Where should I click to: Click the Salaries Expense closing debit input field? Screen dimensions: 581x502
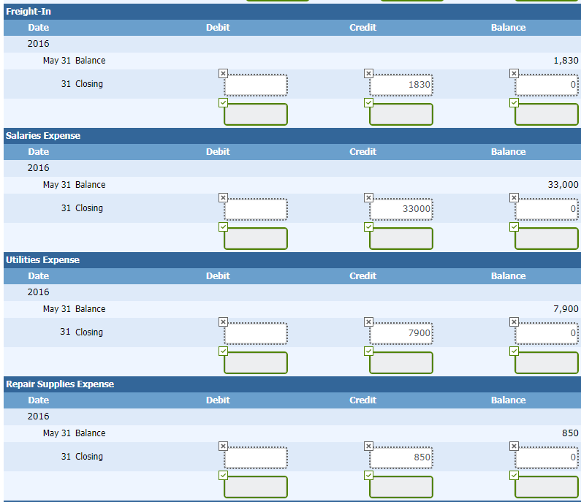[256, 209]
